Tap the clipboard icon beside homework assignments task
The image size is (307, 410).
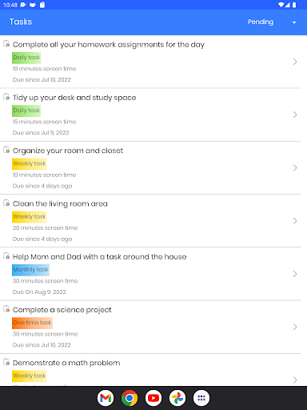pos(6,43)
